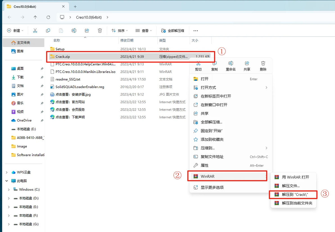335x232 pixels.
Task: Choose 在新窗口中打开
Action: click(x=231, y=105)
